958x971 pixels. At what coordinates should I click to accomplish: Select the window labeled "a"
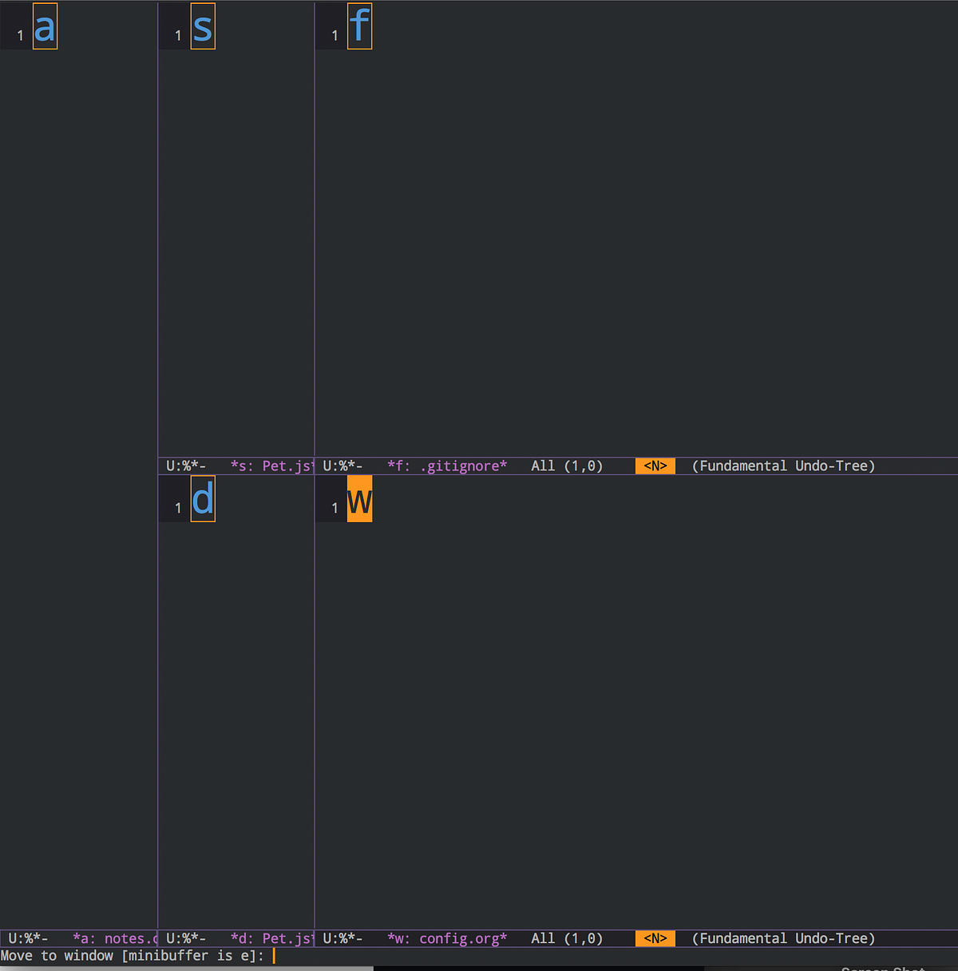[x=45, y=26]
